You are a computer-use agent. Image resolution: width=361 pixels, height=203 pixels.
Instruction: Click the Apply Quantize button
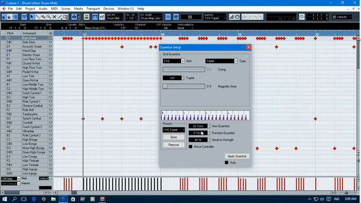(237, 156)
